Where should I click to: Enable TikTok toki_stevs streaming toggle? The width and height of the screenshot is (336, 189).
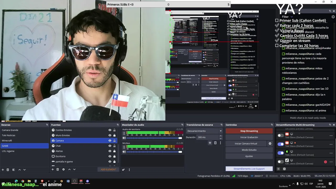coord(281,161)
